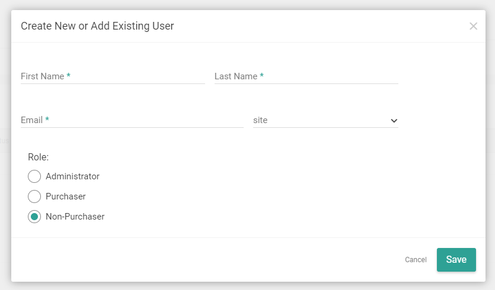
Task: Click the First Name required asterisk
Action: coord(68,76)
